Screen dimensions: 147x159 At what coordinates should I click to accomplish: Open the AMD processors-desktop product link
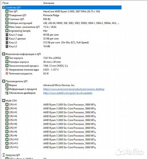tap(74, 89)
